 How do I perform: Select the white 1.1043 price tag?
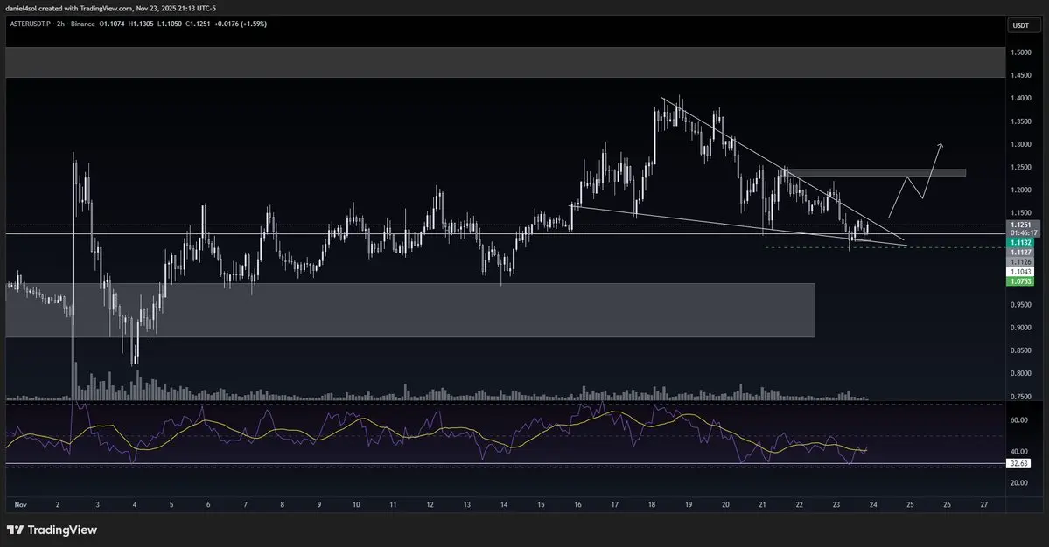(x=1021, y=272)
